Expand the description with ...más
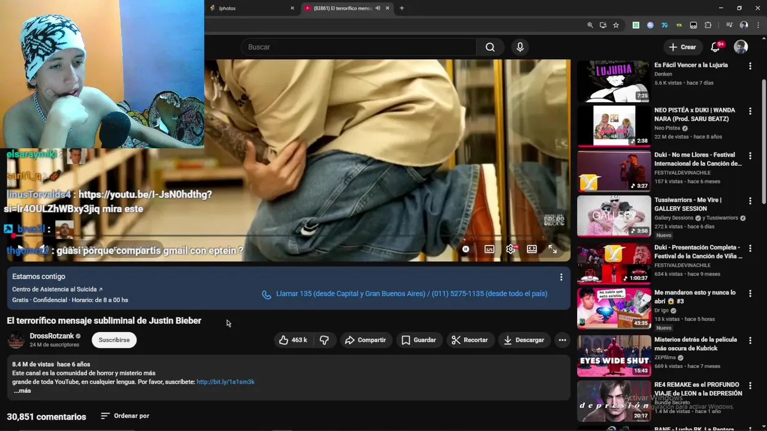767x431 pixels. tap(22, 391)
